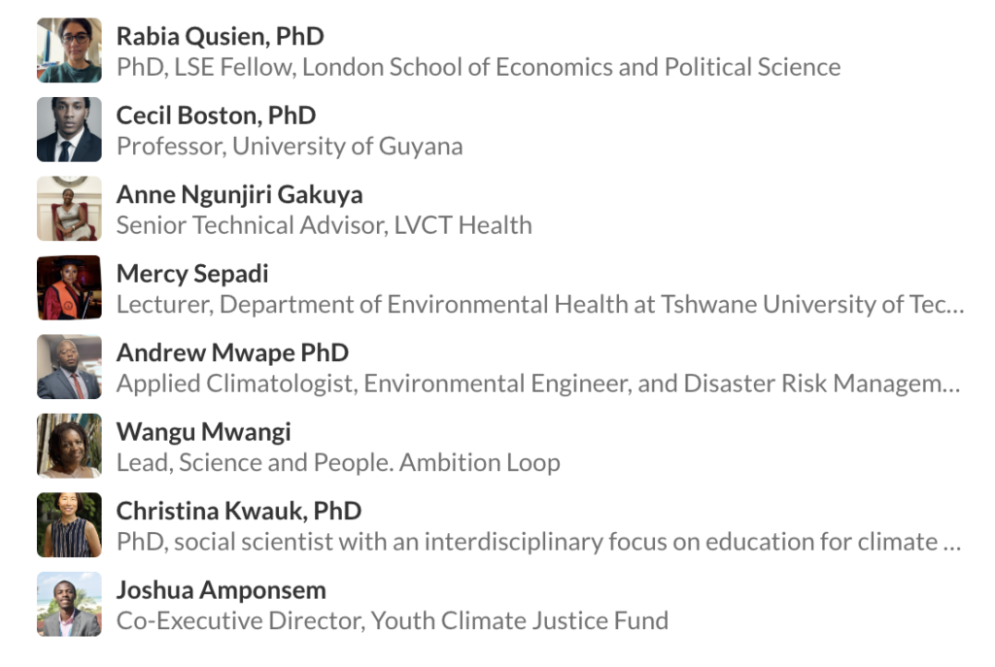
Task: Open the name Christina Kwauk, PhD
Action: click(x=238, y=511)
